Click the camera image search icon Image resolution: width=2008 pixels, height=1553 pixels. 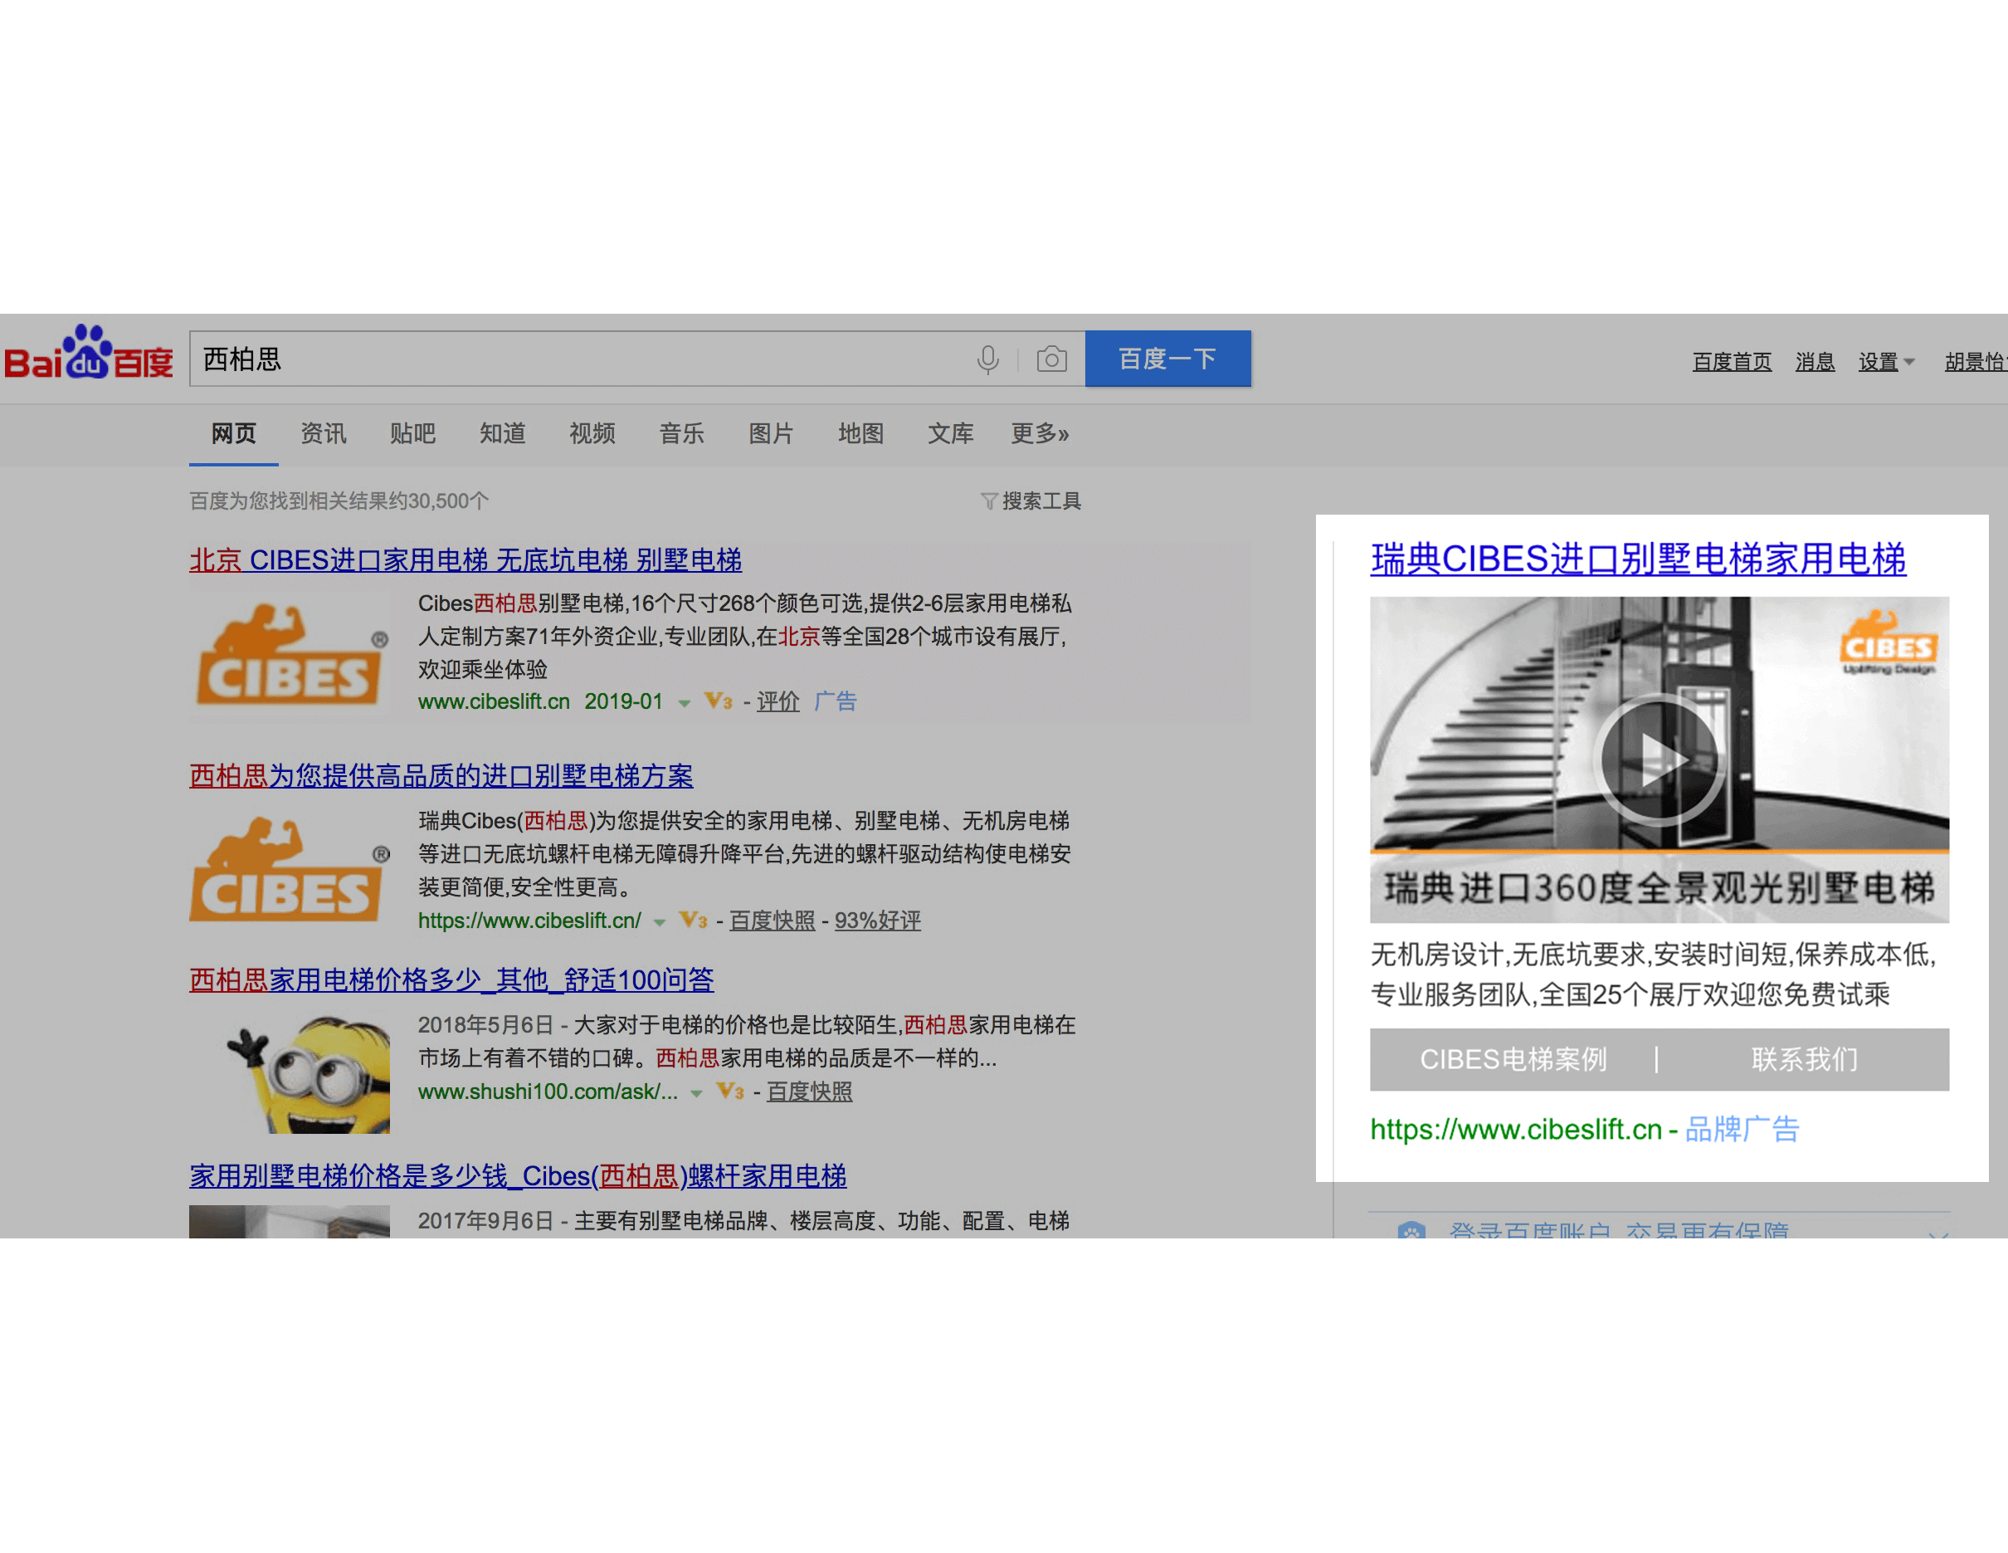[x=1051, y=359]
